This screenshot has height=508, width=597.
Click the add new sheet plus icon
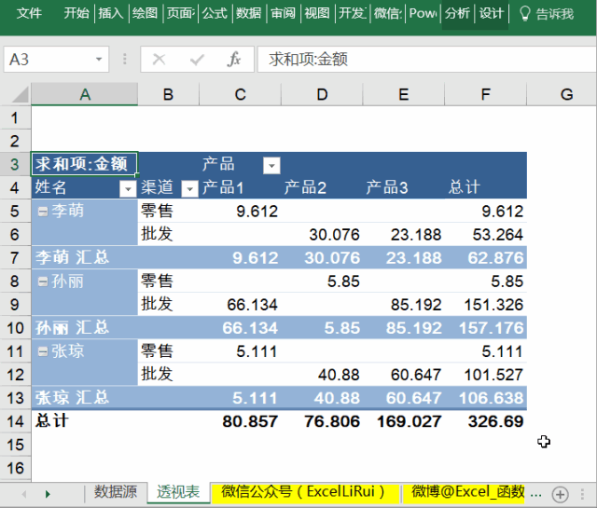coord(560,493)
